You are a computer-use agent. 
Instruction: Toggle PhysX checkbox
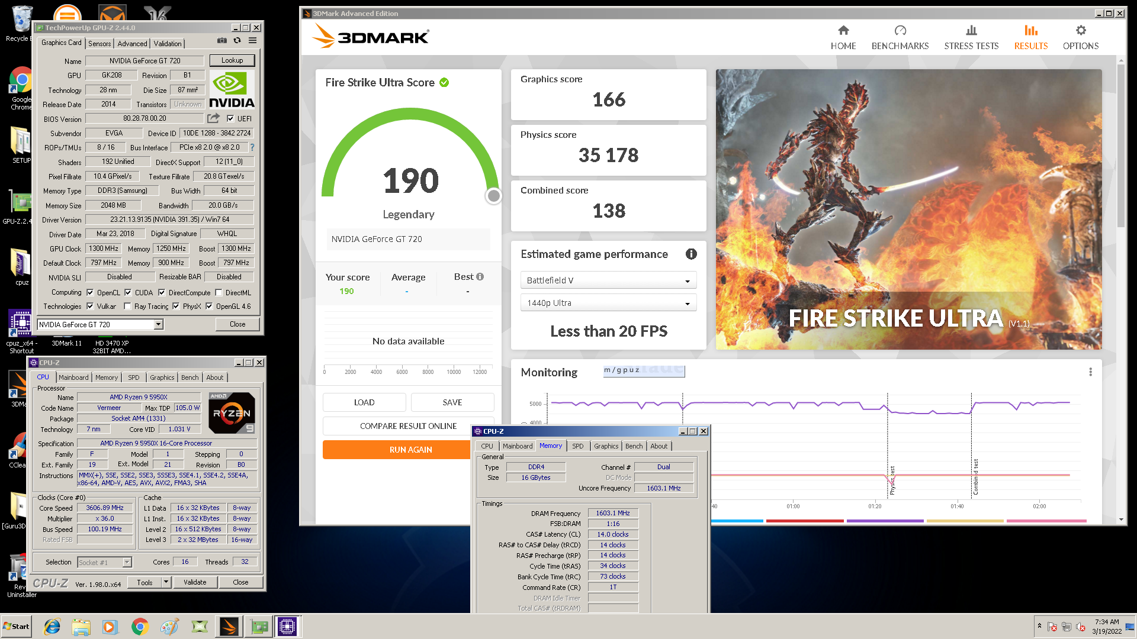coord(176,306)
